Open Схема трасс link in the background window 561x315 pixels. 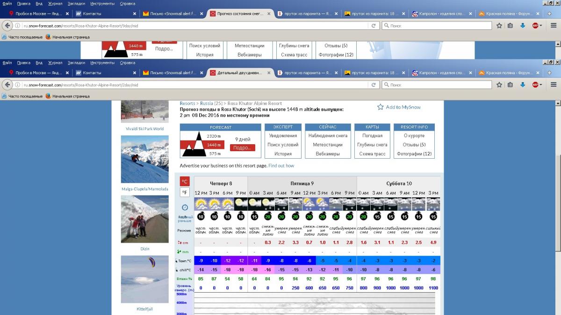pos(294,55)
